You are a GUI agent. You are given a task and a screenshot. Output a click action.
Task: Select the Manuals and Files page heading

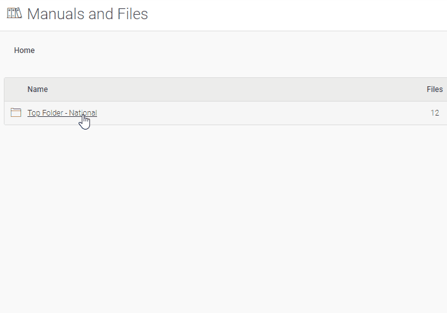87,13
